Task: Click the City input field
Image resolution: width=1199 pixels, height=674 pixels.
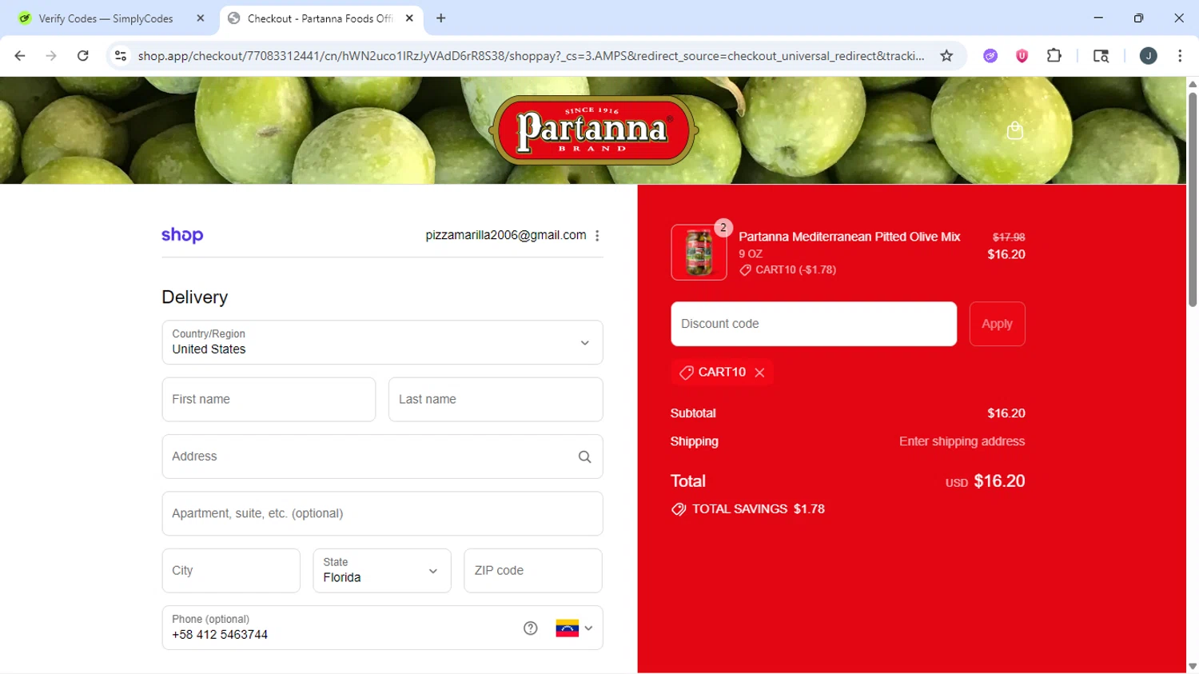Action: click(231, 571)
